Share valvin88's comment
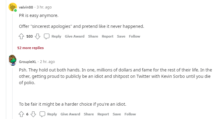 tap(93, 36)
